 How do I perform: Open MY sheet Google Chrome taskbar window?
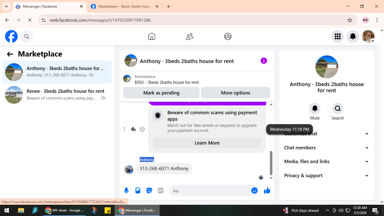65,210
